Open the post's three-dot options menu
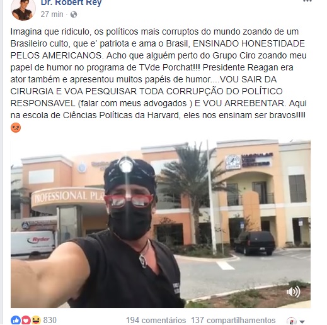This screenshot has width=327, height=325. pyautogui.click(x=307, y=1)
